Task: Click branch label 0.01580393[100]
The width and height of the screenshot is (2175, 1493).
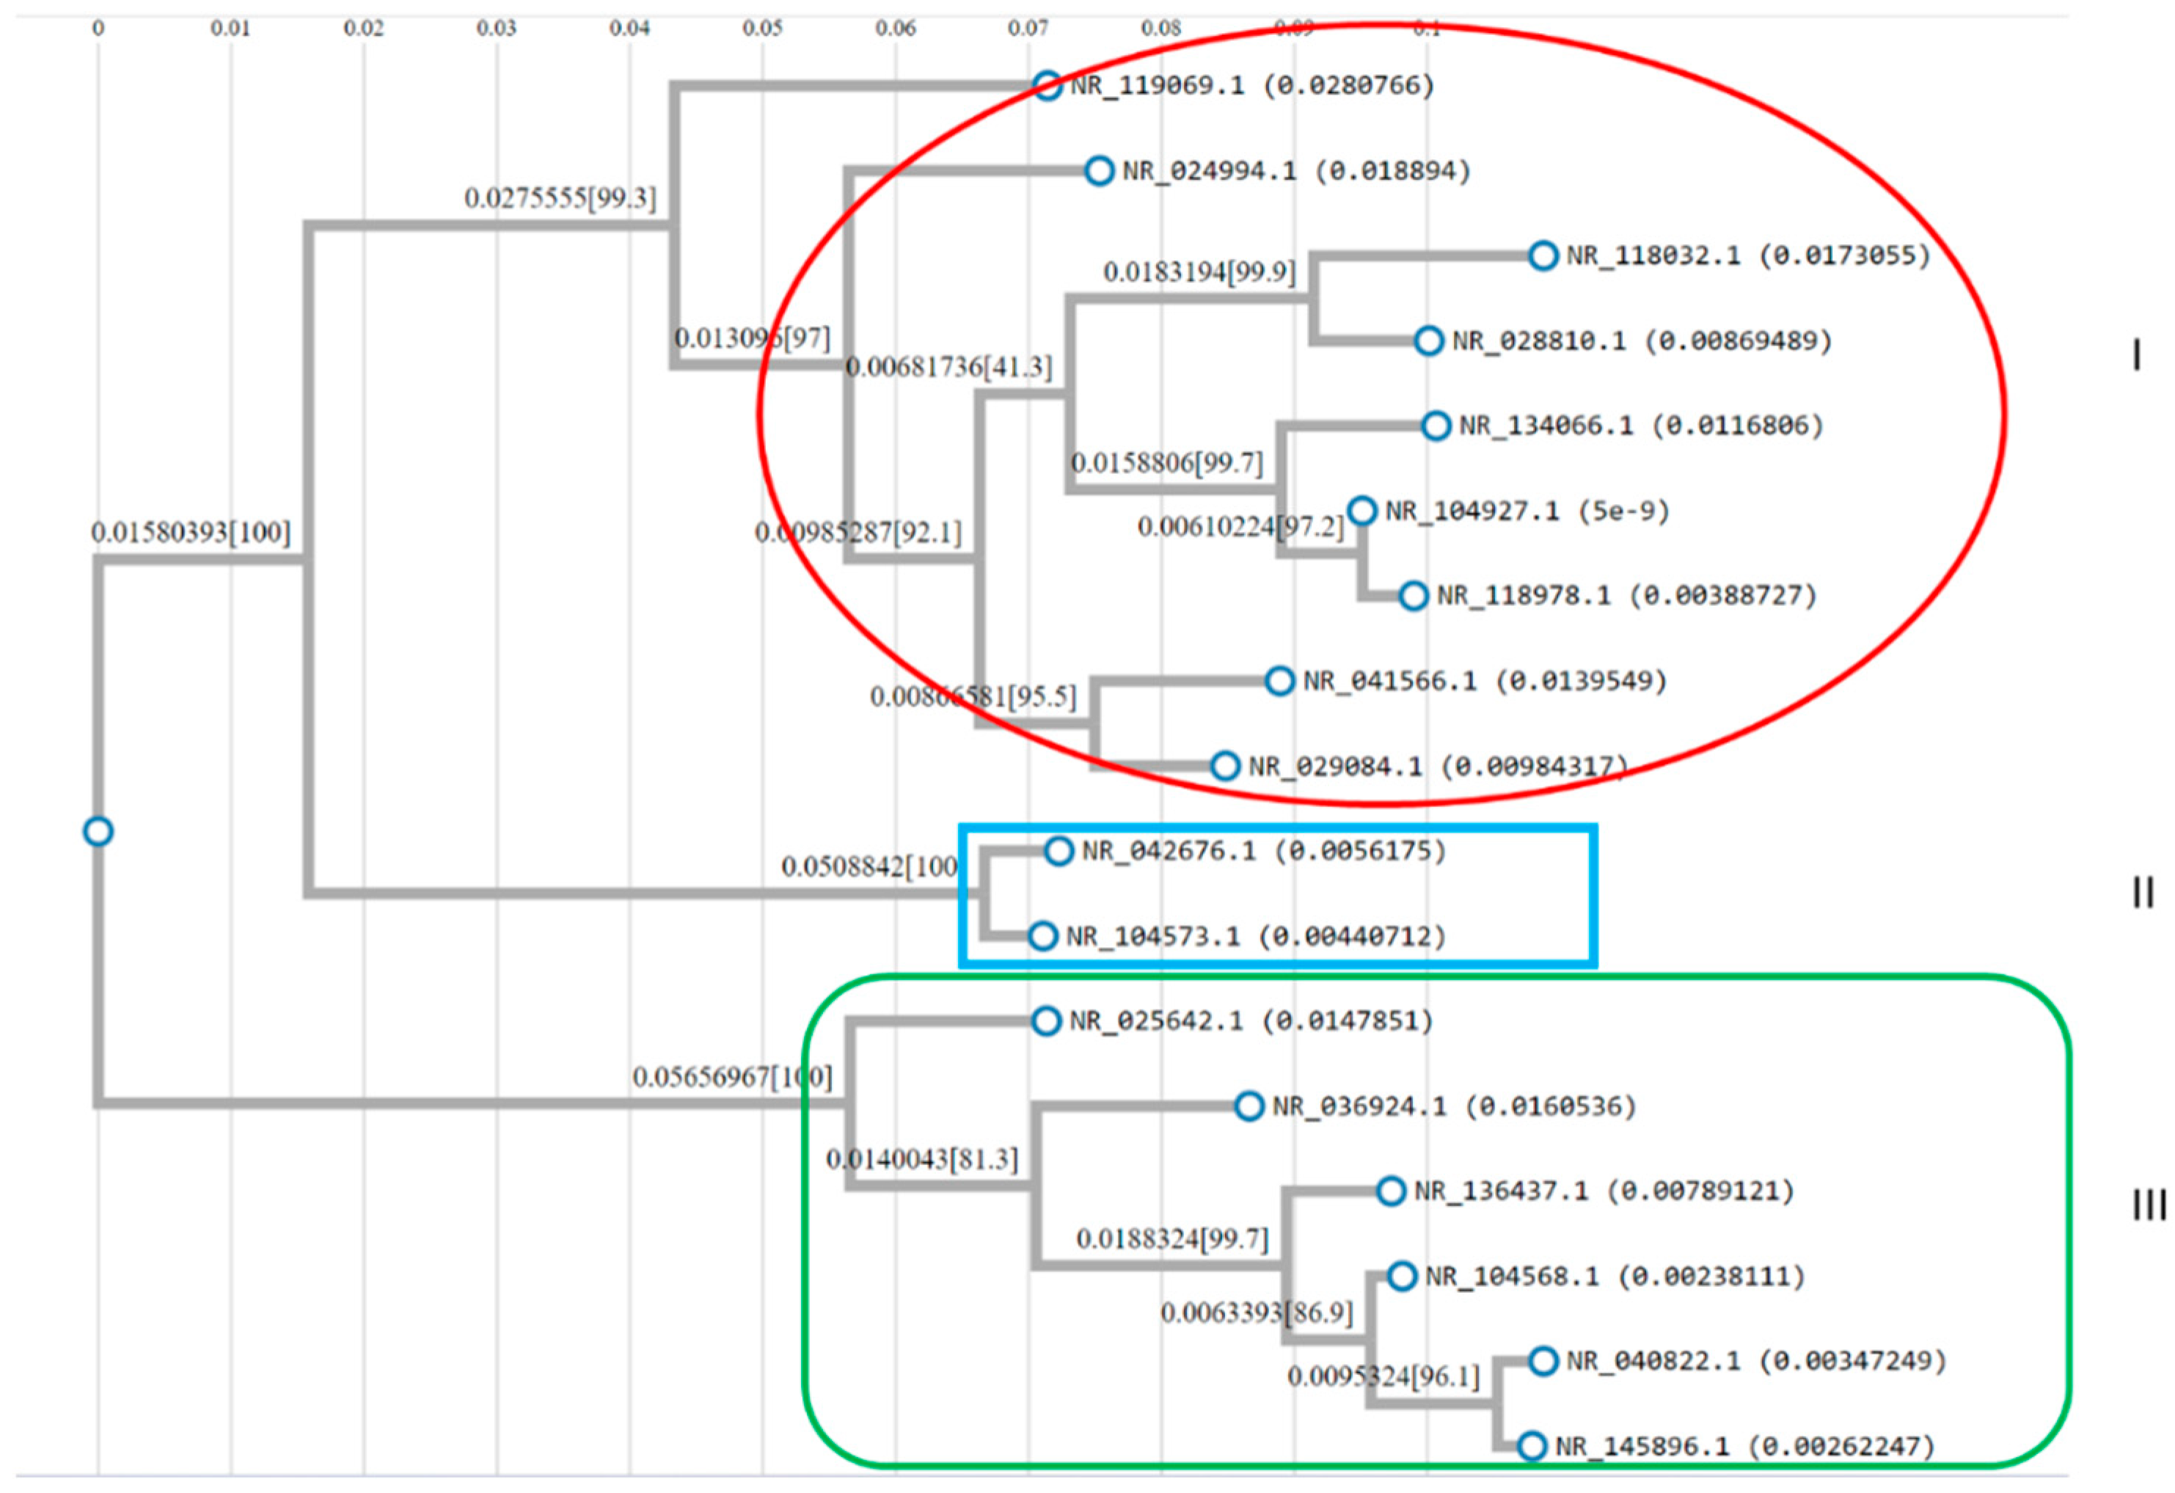Action: click(x=191, y=533)
